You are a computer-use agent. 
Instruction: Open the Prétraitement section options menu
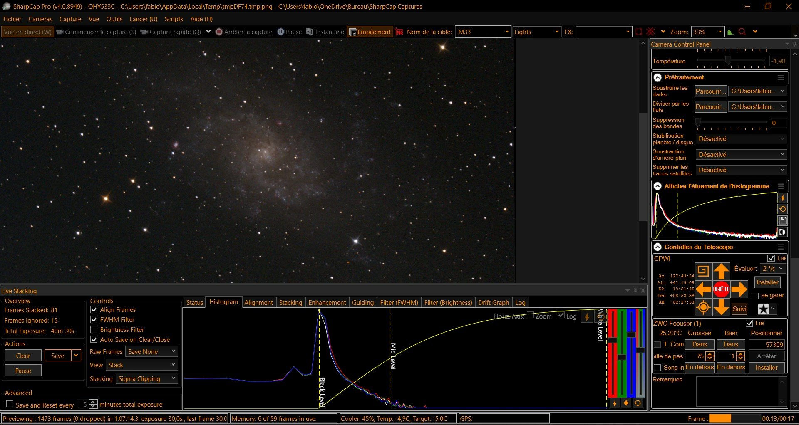781,78
